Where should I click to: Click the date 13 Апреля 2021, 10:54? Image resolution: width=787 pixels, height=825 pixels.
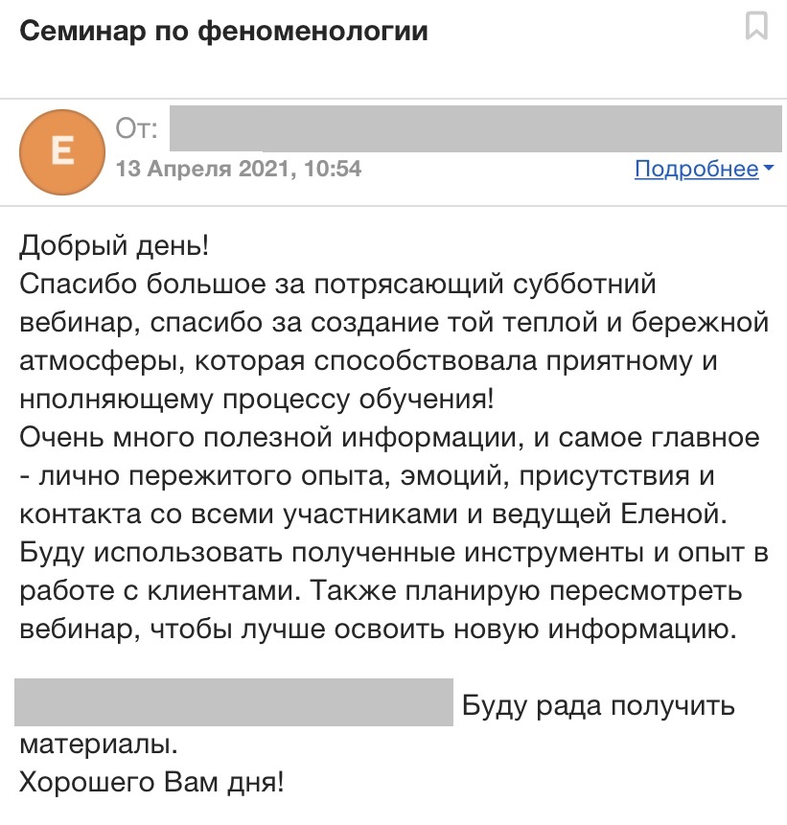point(238,170)
